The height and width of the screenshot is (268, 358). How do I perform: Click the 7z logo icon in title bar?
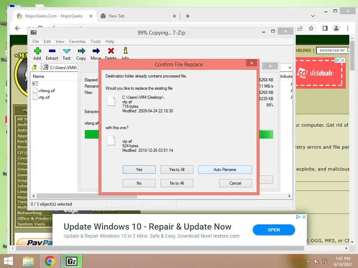click(34, 32)
